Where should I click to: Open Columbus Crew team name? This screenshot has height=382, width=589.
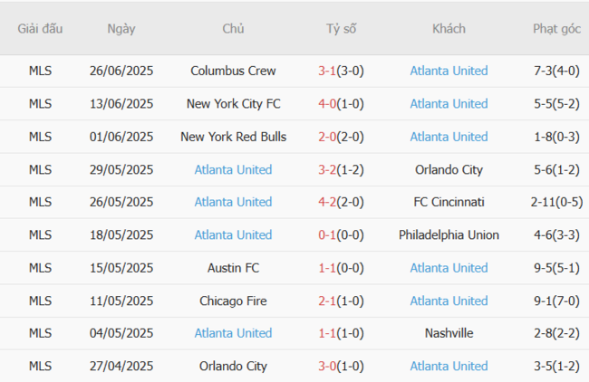pos(233,71)
